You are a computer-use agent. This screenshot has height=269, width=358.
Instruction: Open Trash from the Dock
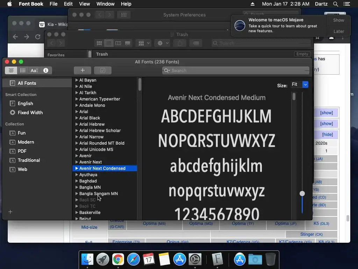click(x=271, y=260)
